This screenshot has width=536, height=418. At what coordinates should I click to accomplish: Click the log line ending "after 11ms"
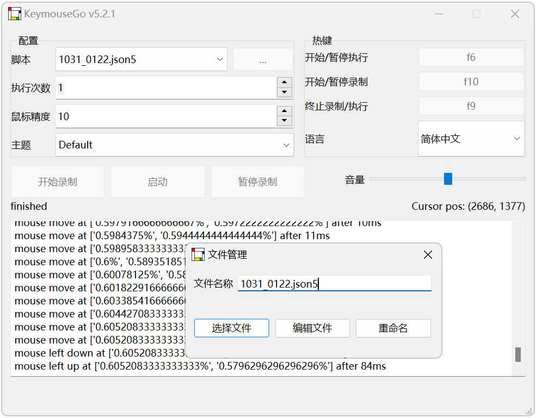point(172,236)
